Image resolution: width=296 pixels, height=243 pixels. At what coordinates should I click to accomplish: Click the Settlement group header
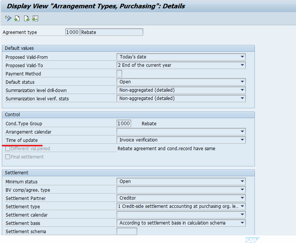coord(128,173)
